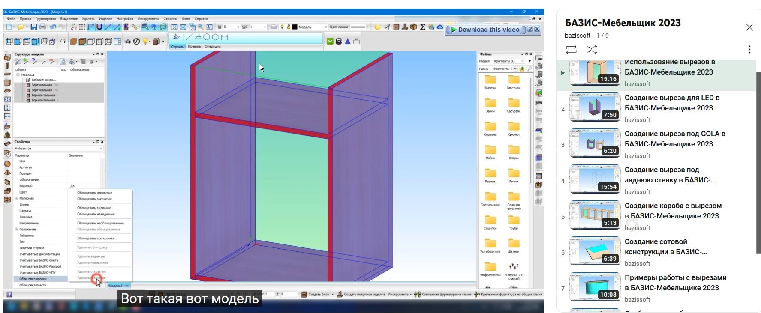Expand the Материал property row

pyautogui.click(x=17, y=198)
